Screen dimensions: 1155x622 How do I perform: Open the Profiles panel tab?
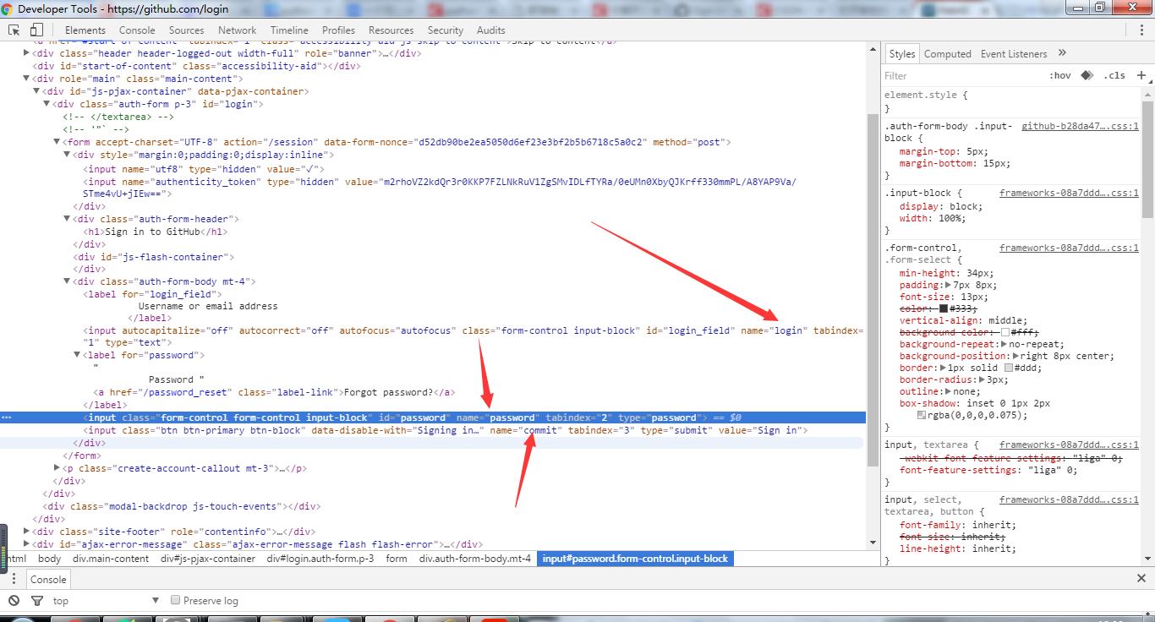[x=338, y=30]
